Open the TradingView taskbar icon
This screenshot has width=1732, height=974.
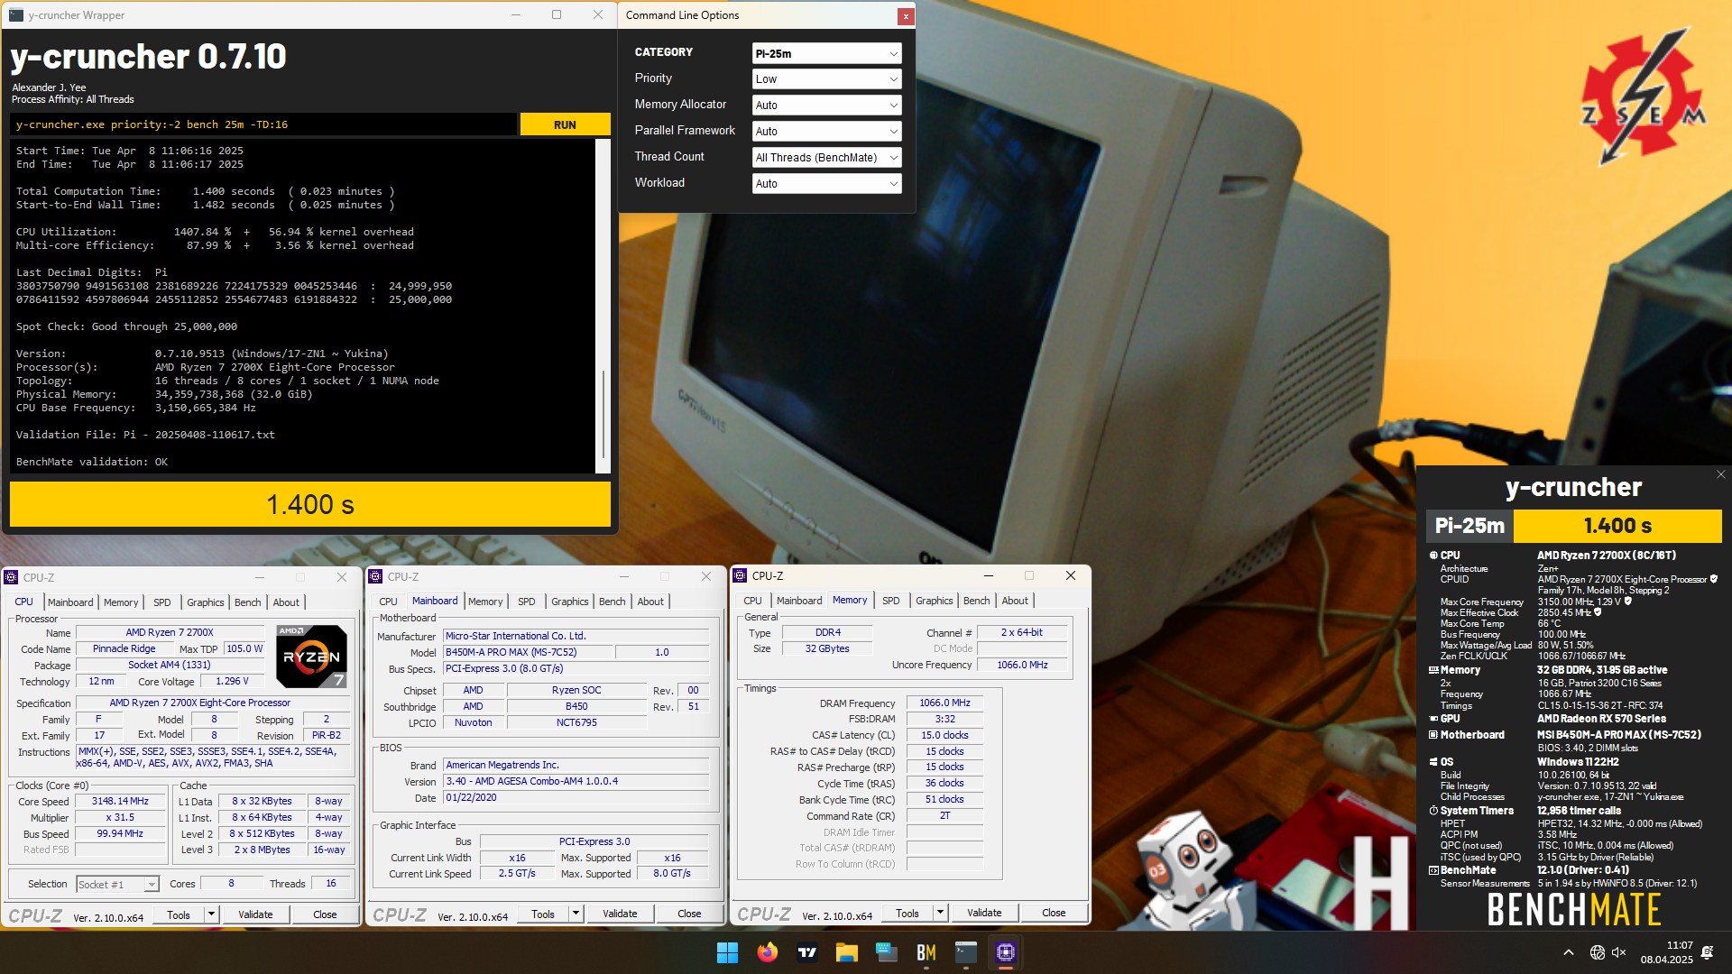807,952
